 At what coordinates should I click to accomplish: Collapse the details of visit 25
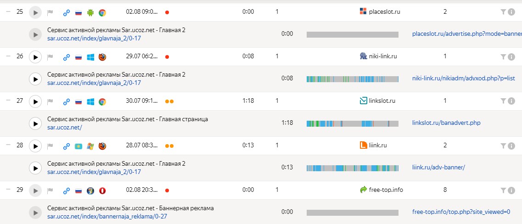[x=8, y=11]
